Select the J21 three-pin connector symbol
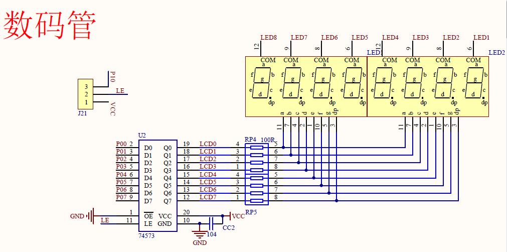The width and height of the screenshot is (507, 252). click(85, 94)
